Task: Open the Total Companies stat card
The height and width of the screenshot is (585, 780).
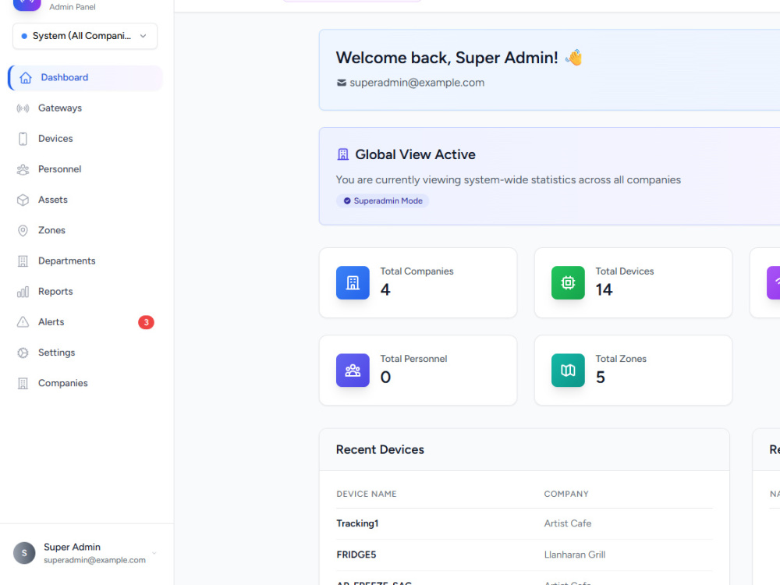Action: pyautogui.click(x=418, y=282)
